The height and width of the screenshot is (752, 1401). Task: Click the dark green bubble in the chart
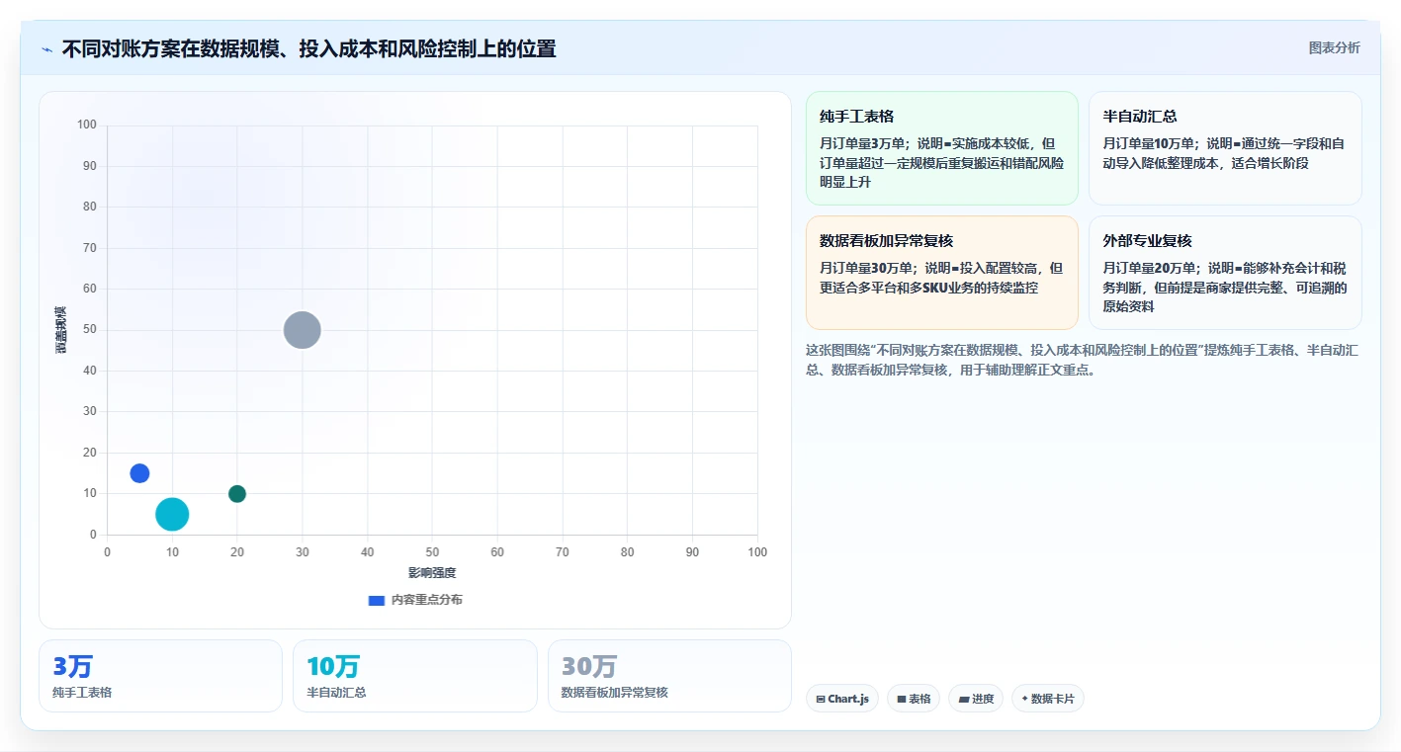pyautogui.click(x=237, y=494)
